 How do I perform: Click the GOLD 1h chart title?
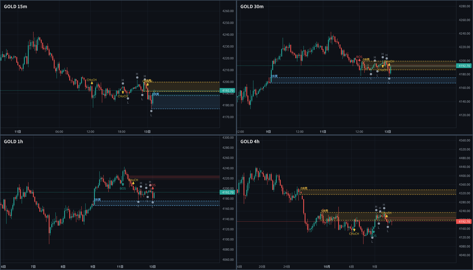(14, 141)
